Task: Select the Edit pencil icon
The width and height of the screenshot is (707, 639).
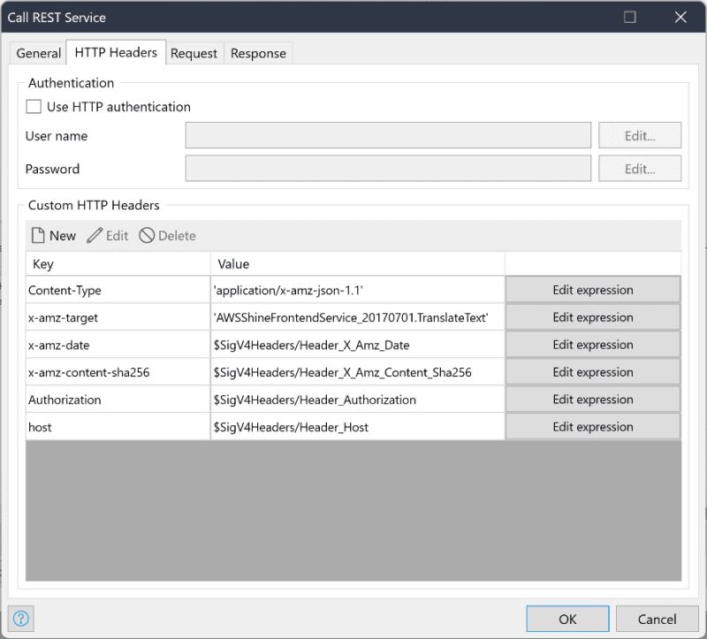Action: [106, 235]
